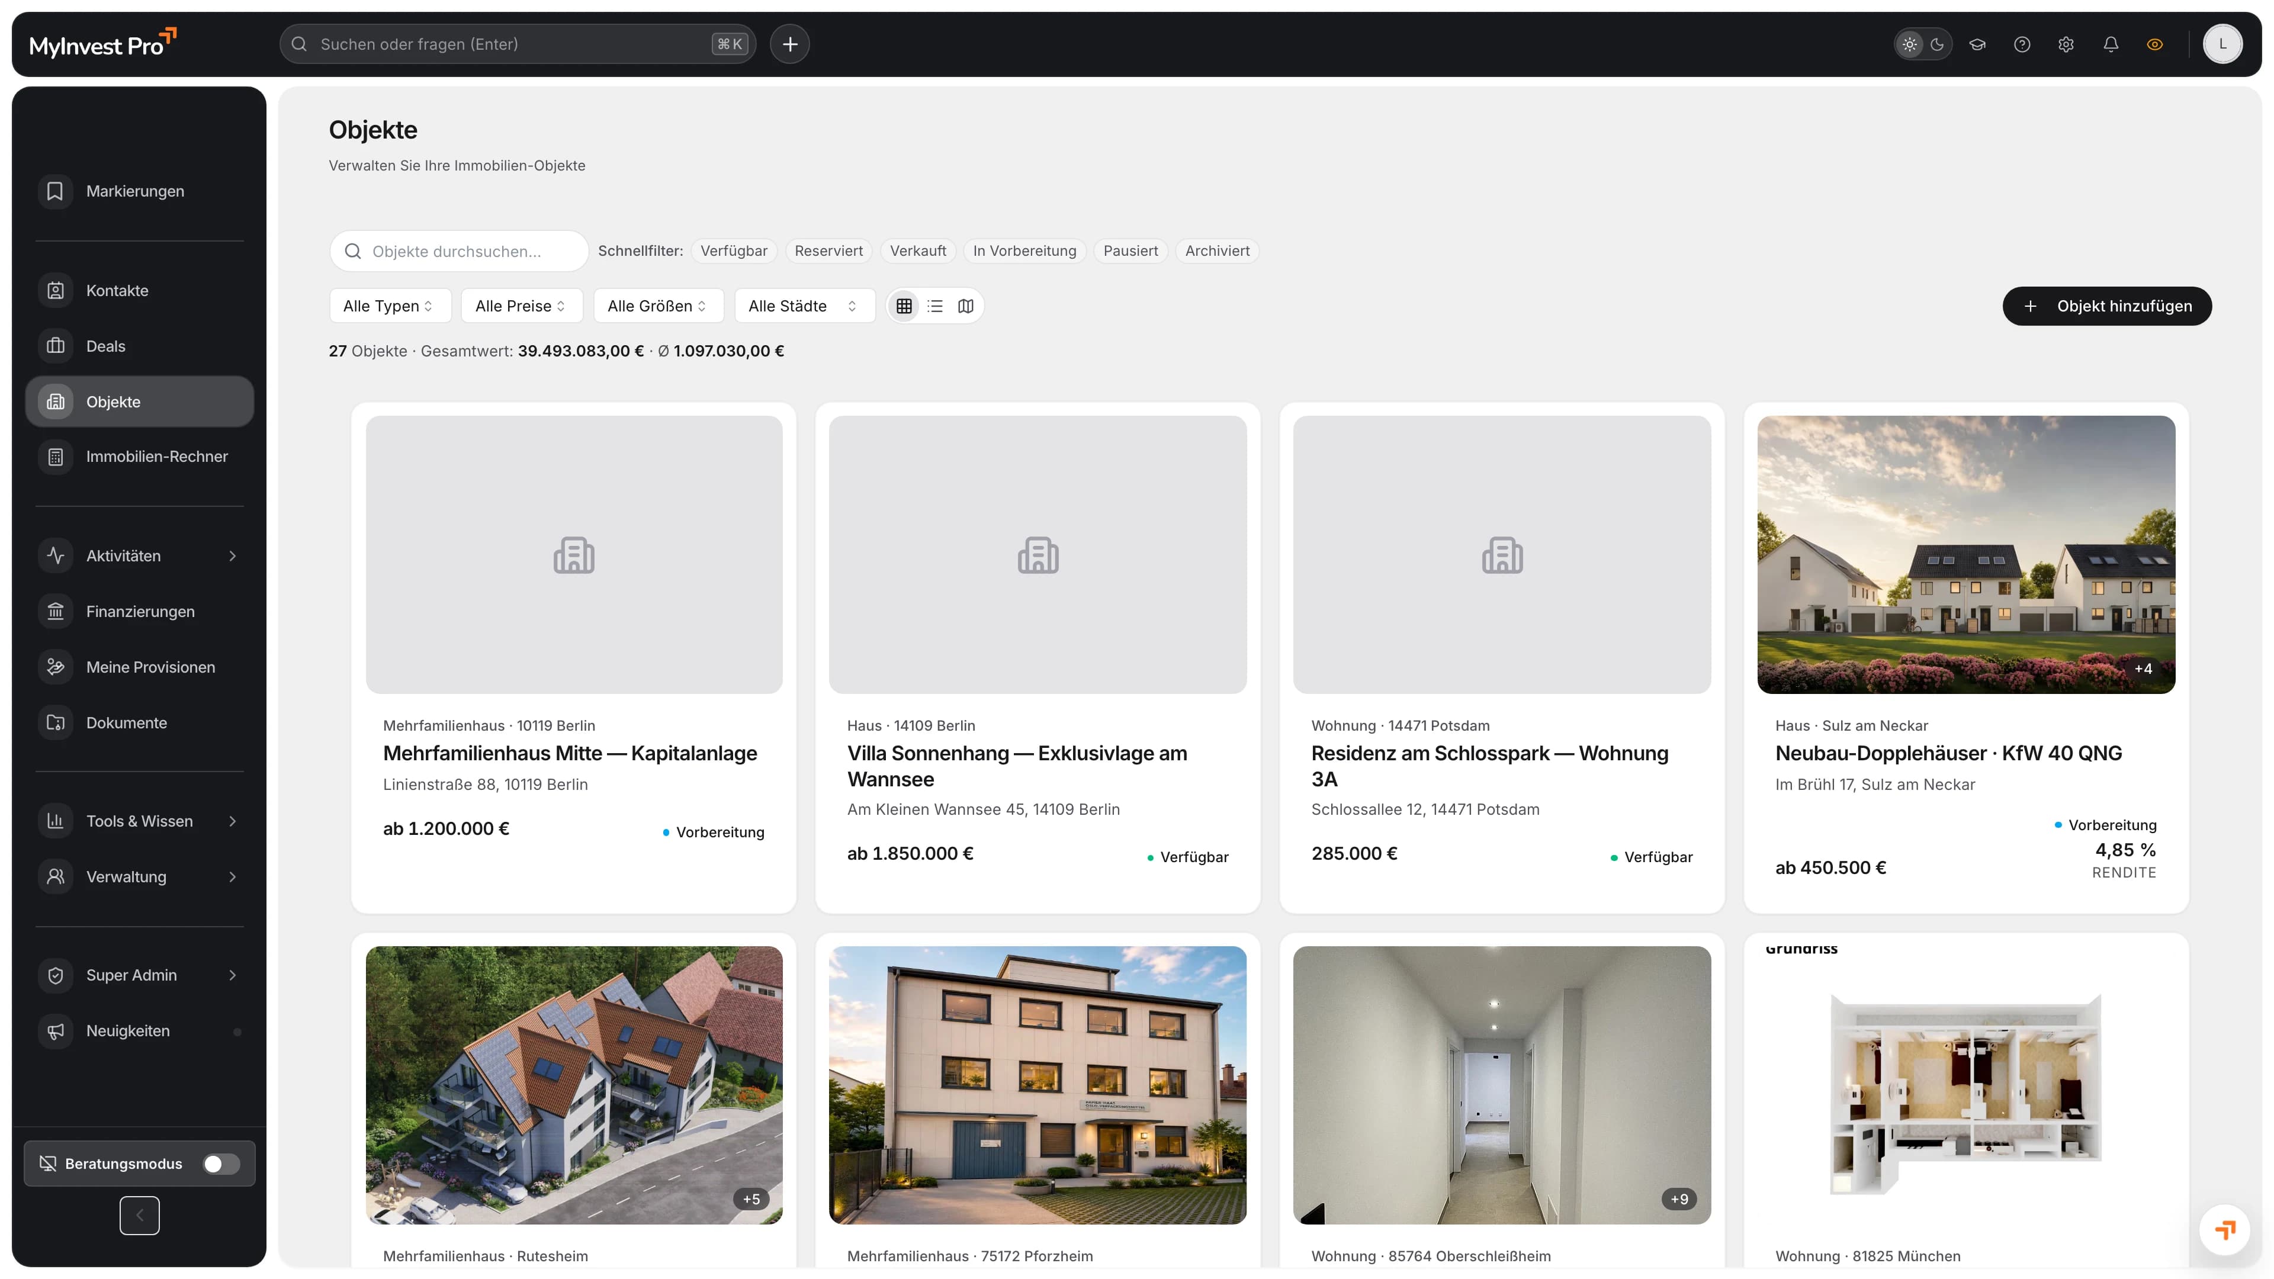Click the Objekte durchsuchen search field
Viewport: 2274px width, 1279px height.
pos(459,252)
